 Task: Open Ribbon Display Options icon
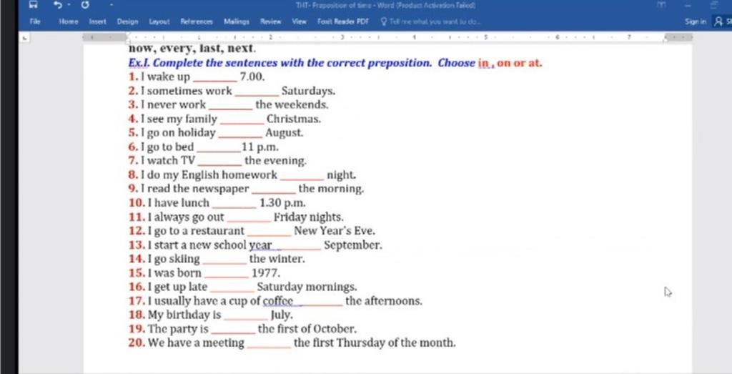click(x=661, y=5)
